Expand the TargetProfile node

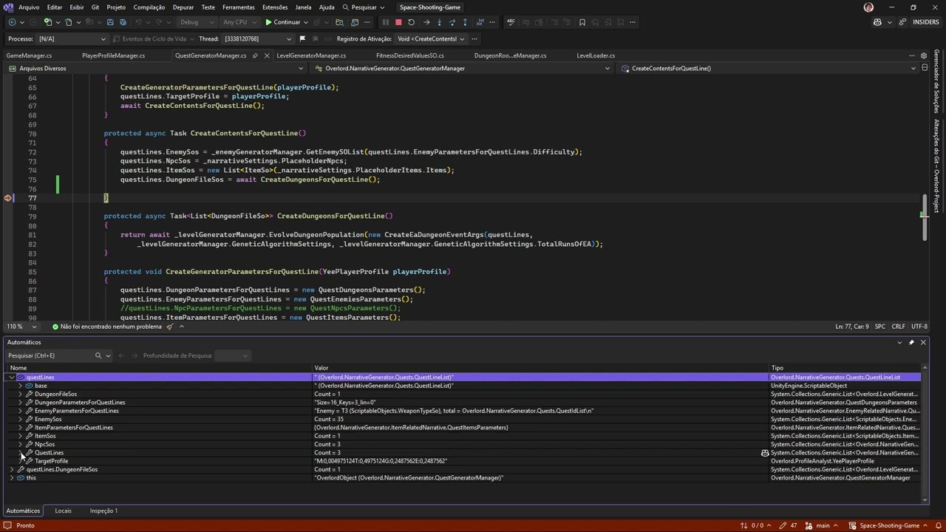pyautogui.click(x=20, y=461)
